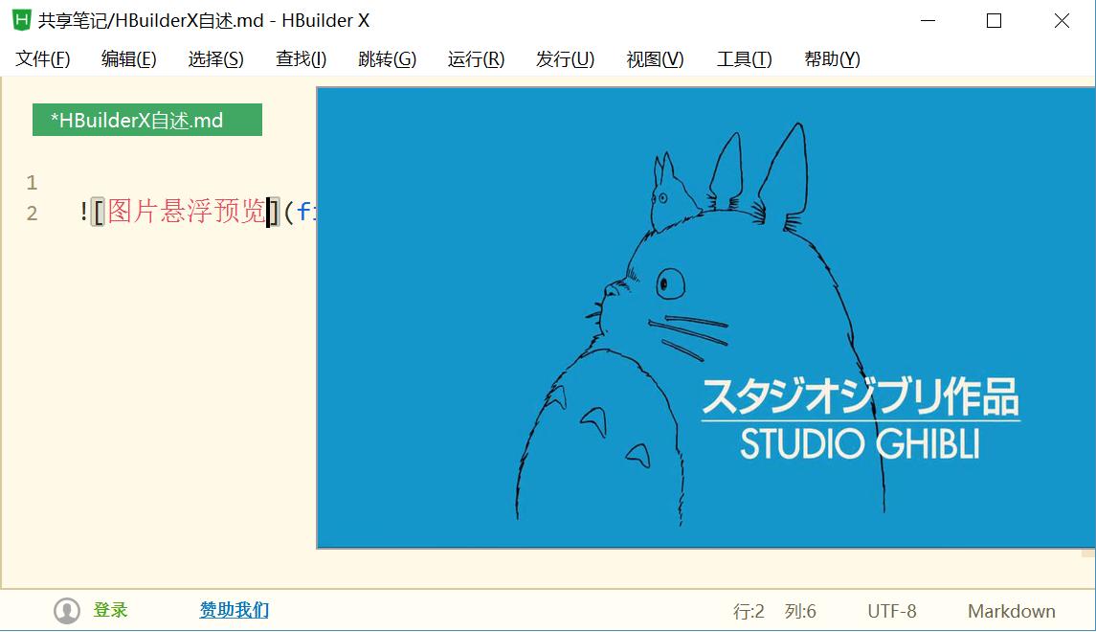Click the 行:2 row indicator
1096x632 pixels.
749,612
